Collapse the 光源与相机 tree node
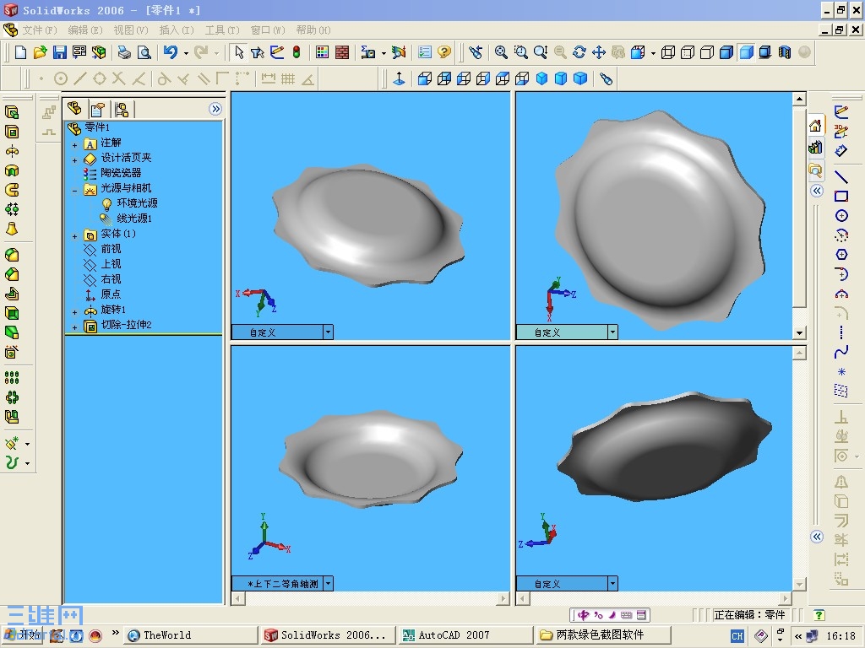Screen dimensions: 865x648 point(75,191)
